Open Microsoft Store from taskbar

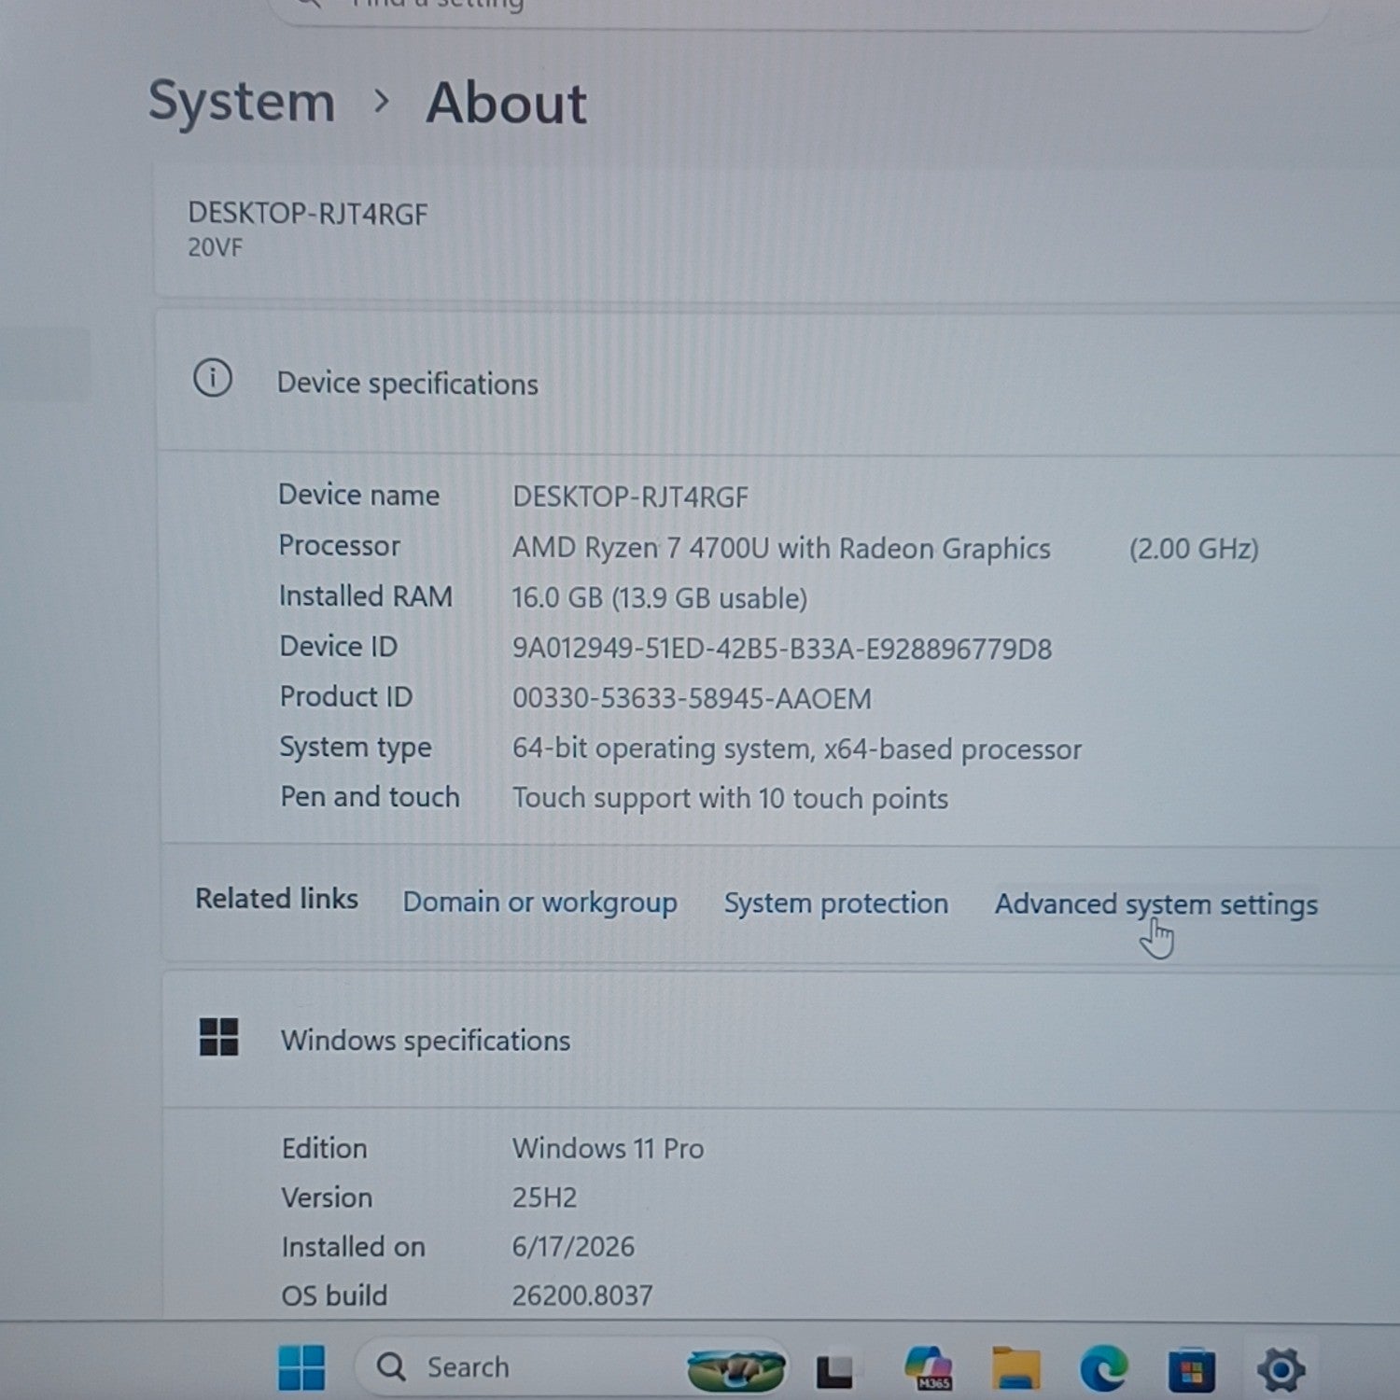coord(1192,1370)
